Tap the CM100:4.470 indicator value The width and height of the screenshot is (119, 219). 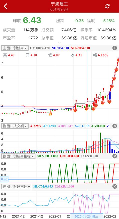point(40,48)
